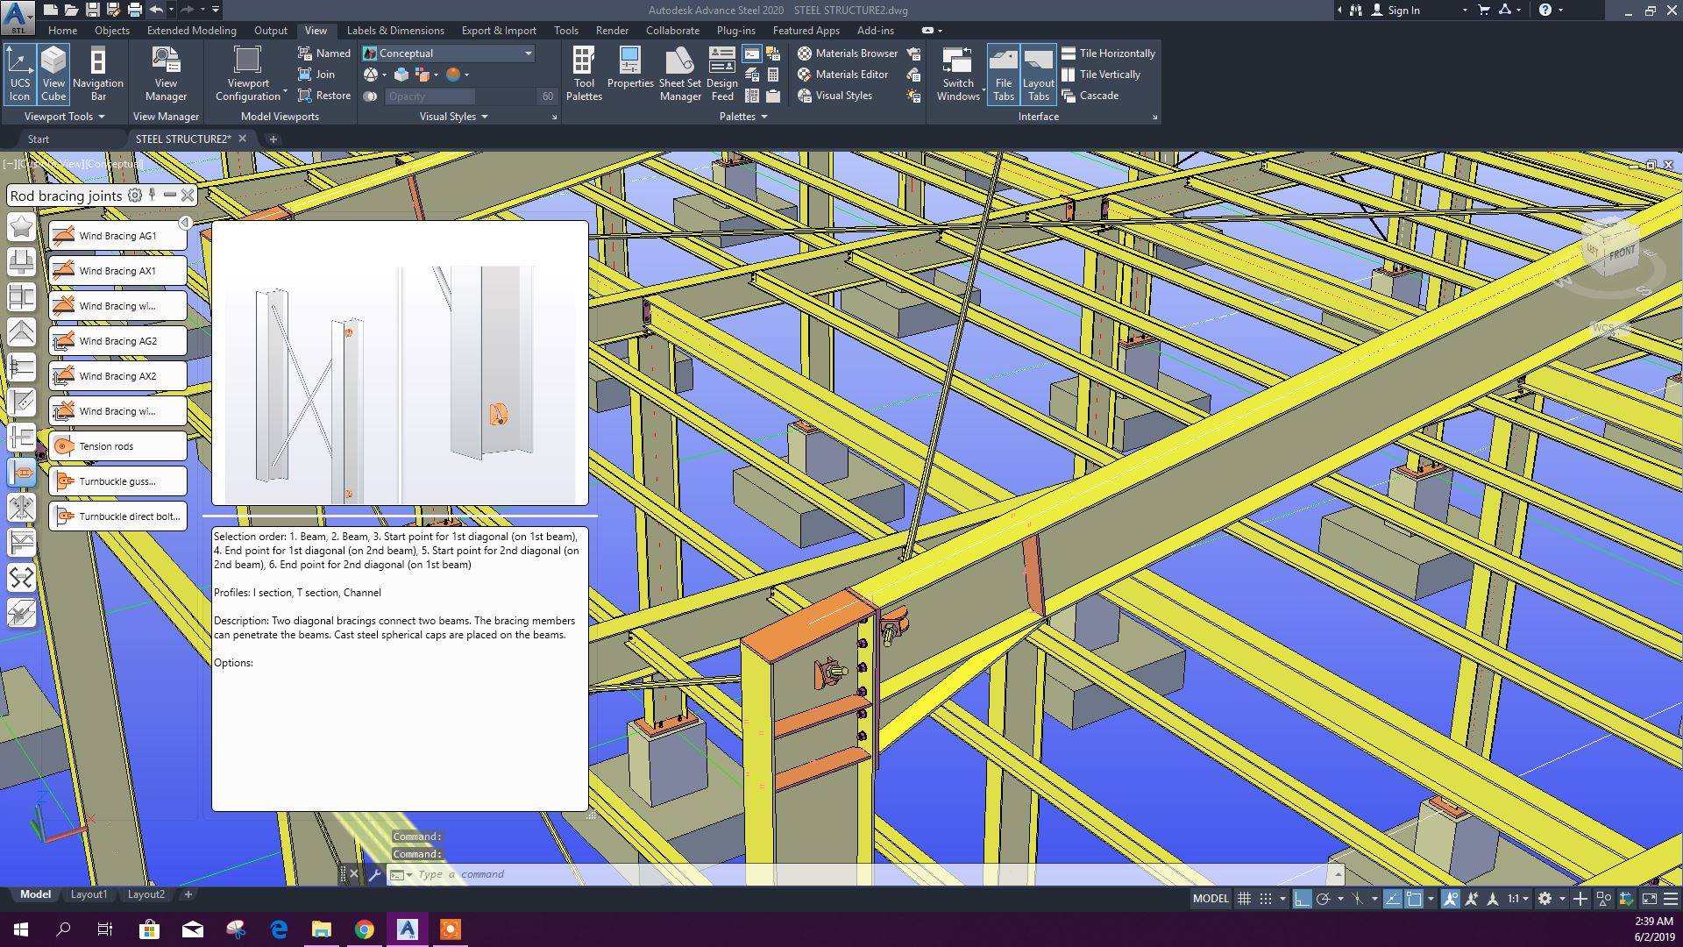Switch to Layout1 tab
Image resolution: width=1683 pixels, height=947 pixels.
click(x=89, y=894)
